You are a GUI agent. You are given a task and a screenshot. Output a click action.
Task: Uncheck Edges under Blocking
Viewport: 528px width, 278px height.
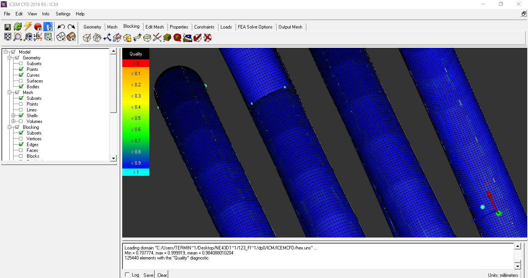(x=21, y=145)
